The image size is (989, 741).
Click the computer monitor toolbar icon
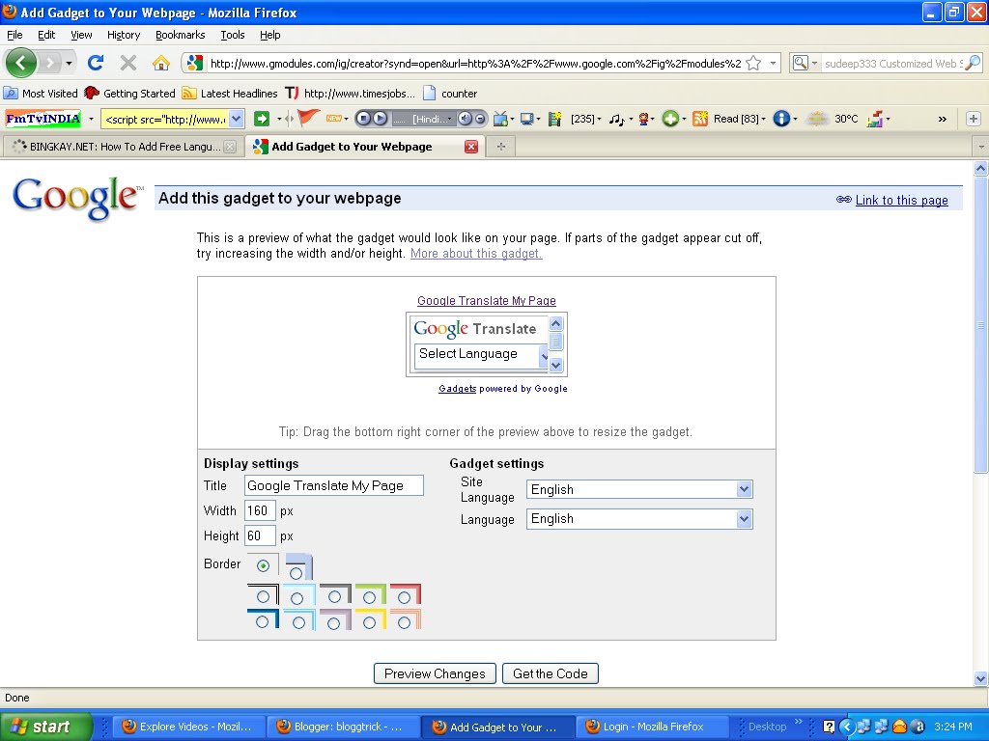pyautogui.click(x=526, y=119)
